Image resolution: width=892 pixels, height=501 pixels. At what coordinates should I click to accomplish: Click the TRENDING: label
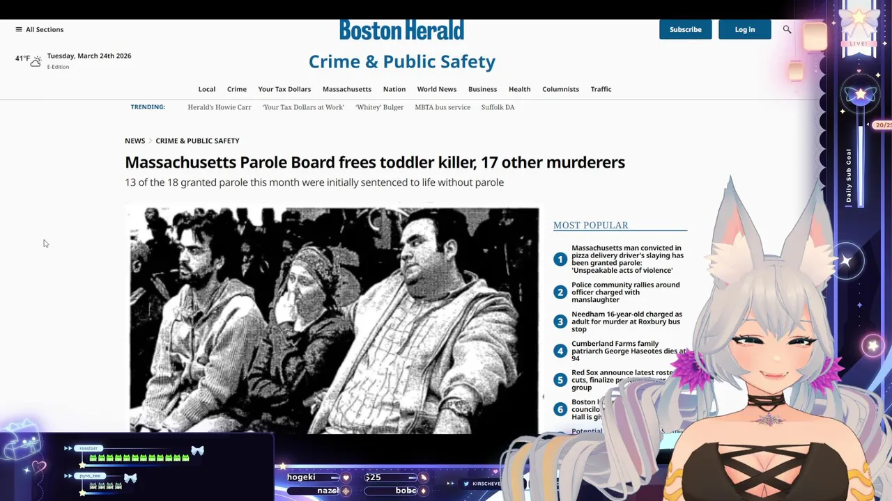click(x=148, y=107)
